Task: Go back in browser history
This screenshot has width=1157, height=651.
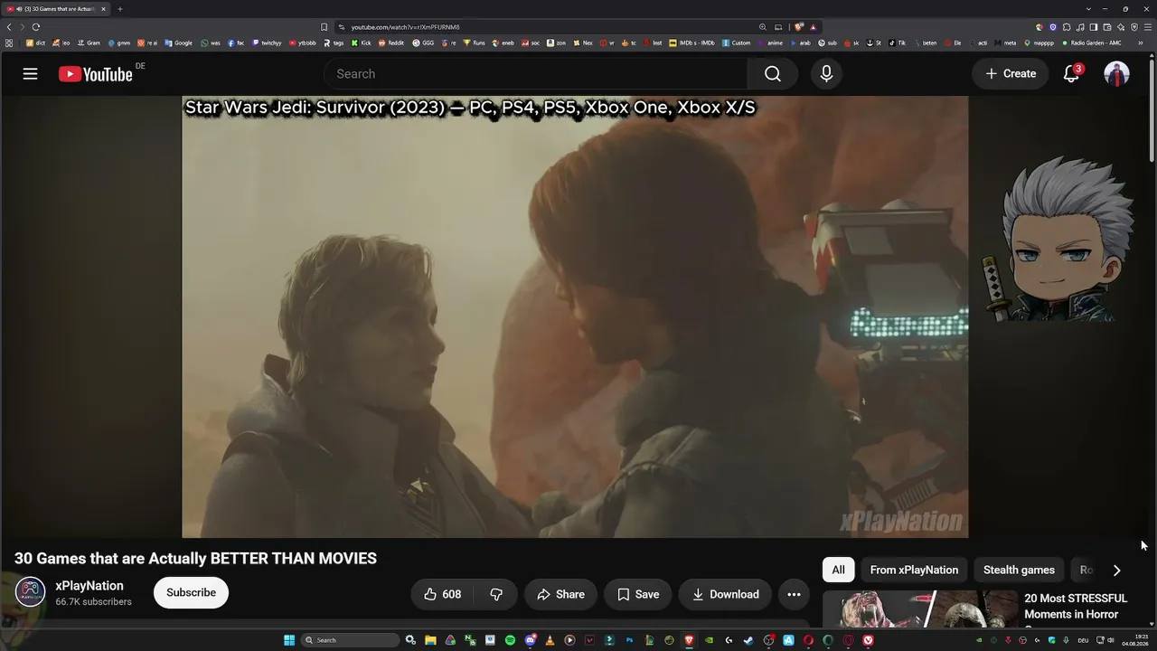Action: point(9,27)
